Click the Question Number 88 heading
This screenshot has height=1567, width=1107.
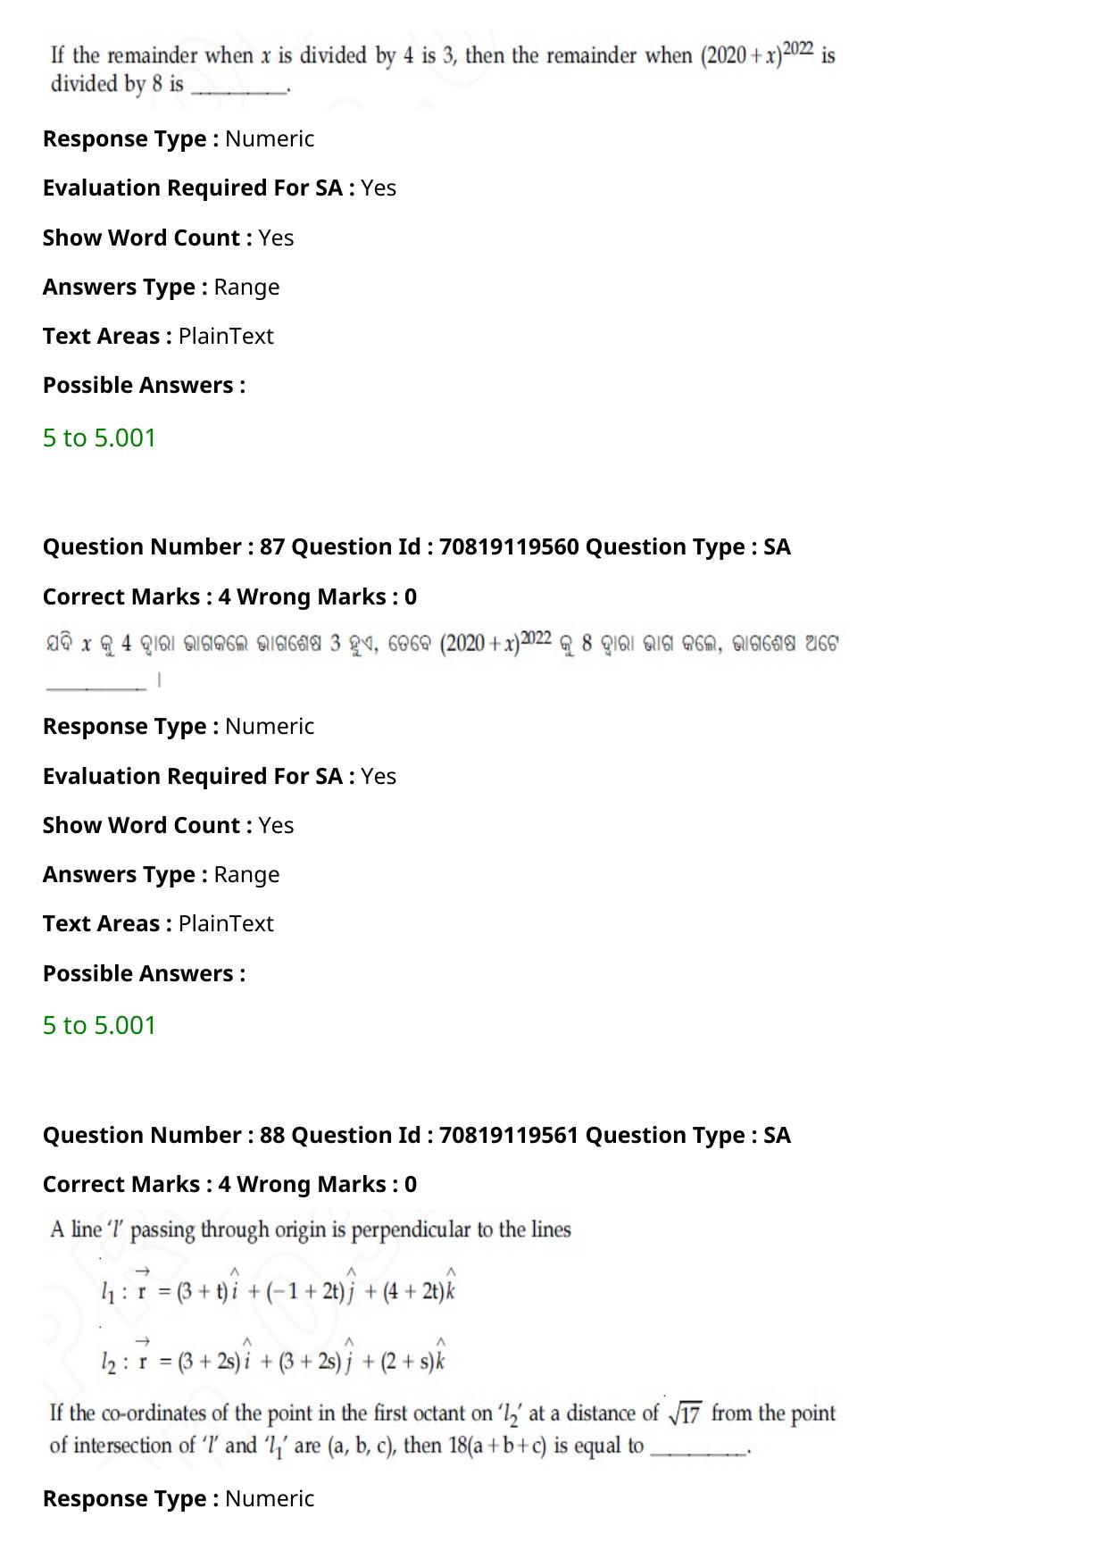click(416, 1135)
